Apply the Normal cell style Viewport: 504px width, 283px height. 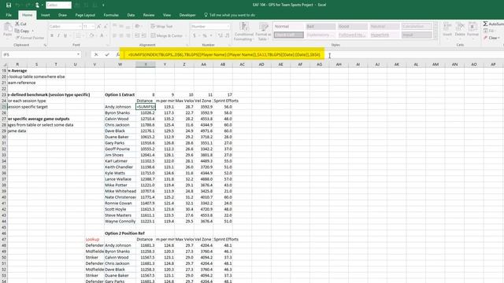point(288,26)
